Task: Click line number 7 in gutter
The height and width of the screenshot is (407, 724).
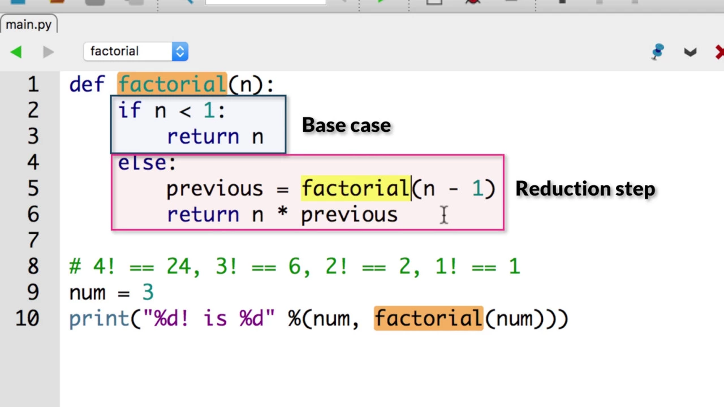Action: (x=33, y=241)
